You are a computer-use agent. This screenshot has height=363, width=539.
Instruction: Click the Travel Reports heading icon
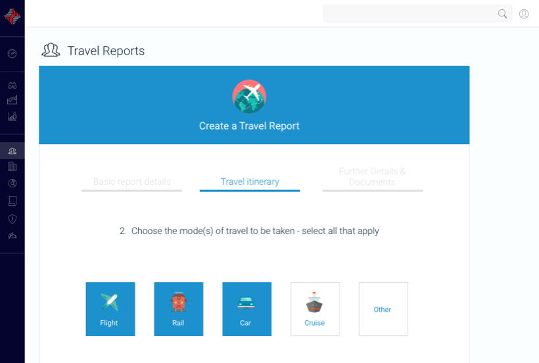point(51,50)
